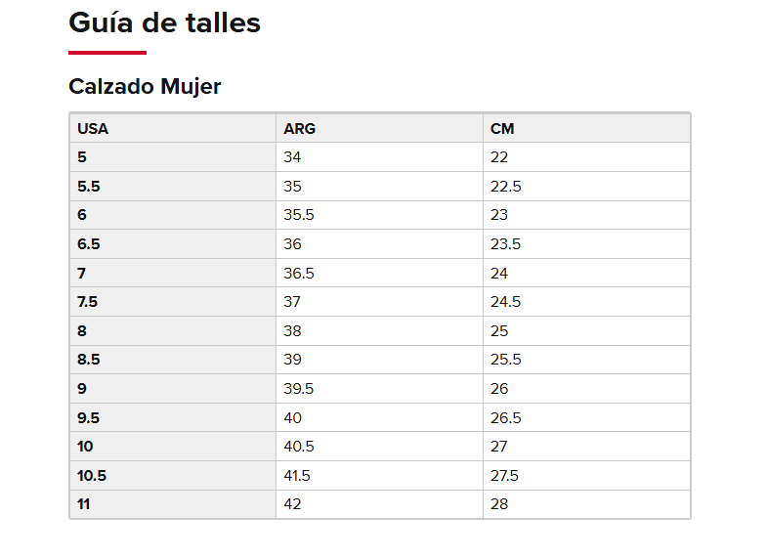Click ARG size 39.5 cell
Viewport: 766px width, 559px height.
click(379, 389)
